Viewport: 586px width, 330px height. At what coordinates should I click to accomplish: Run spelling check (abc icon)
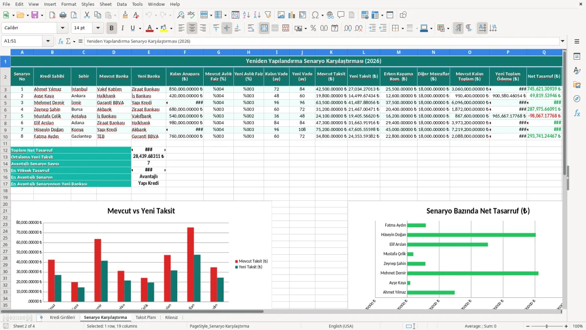(x=191, y=15)
